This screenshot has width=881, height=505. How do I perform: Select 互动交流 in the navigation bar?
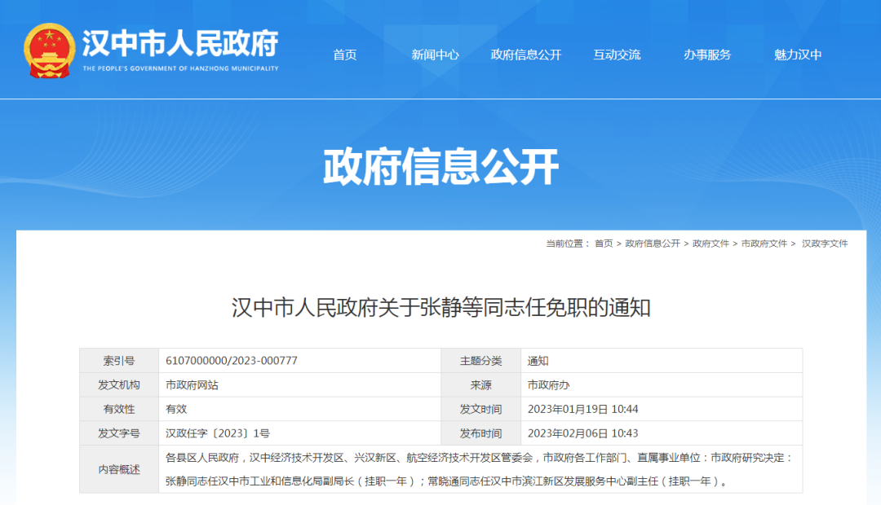[617, 55]
